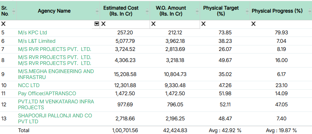The image size is (312, 134).
Task: Select the physical progress cell 23.10
Action: 281,85
